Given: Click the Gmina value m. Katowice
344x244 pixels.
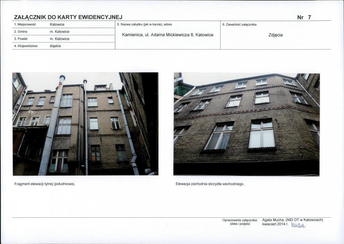Looking at the screenshot, I should tap(59, 32).
